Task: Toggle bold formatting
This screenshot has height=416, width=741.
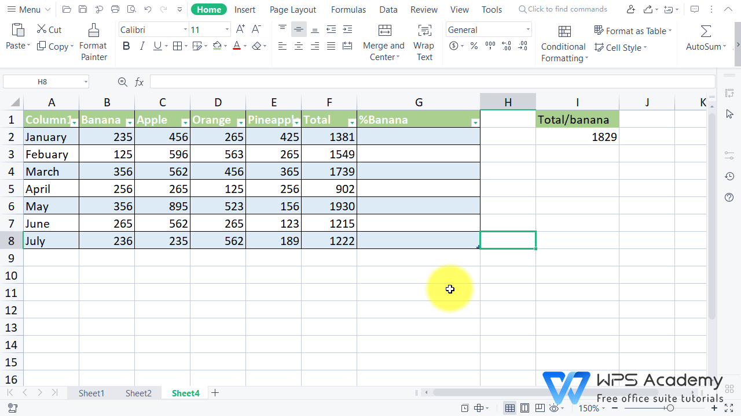Action: click(126, 46)
